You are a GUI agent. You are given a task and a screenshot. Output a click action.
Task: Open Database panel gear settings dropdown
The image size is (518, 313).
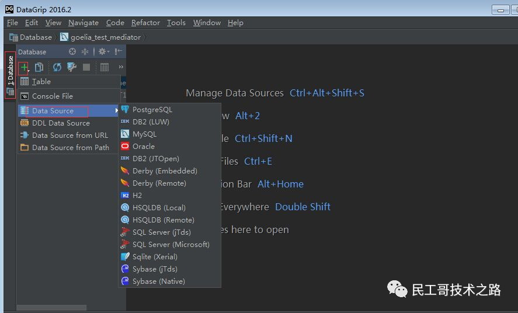tap(104, 51)
